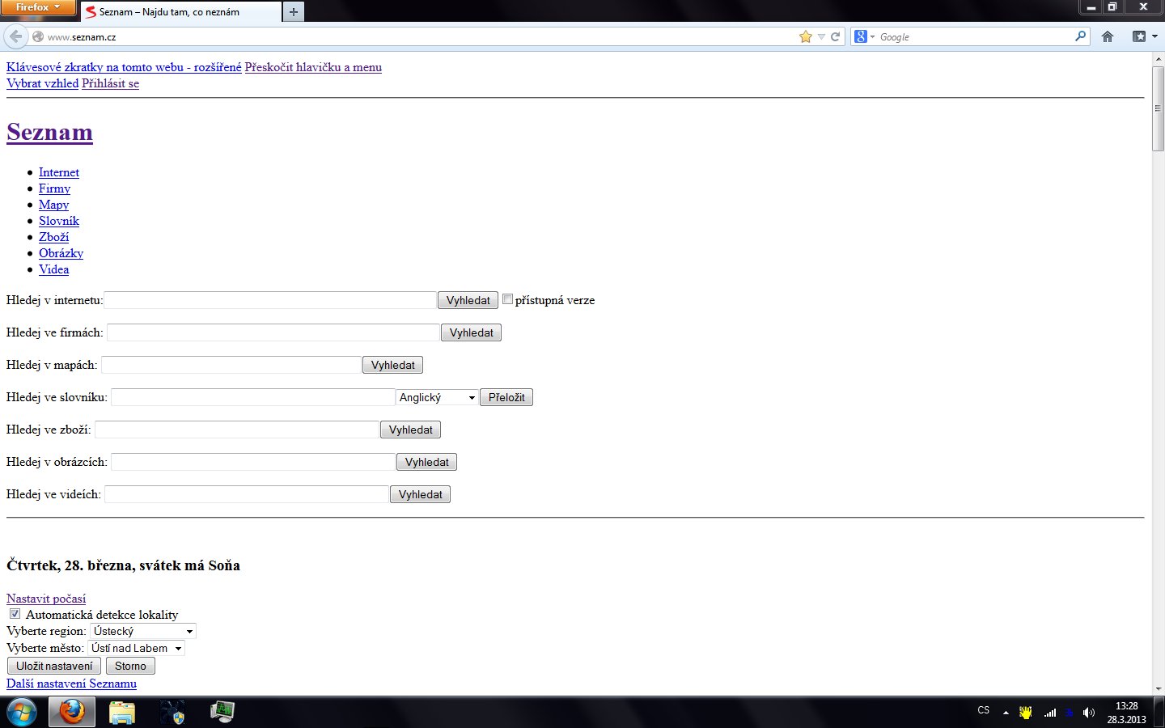The width and height of the screenshot is (1165, 728).
Task: Open the orange Firefox application menu
Action: [38, 7]
